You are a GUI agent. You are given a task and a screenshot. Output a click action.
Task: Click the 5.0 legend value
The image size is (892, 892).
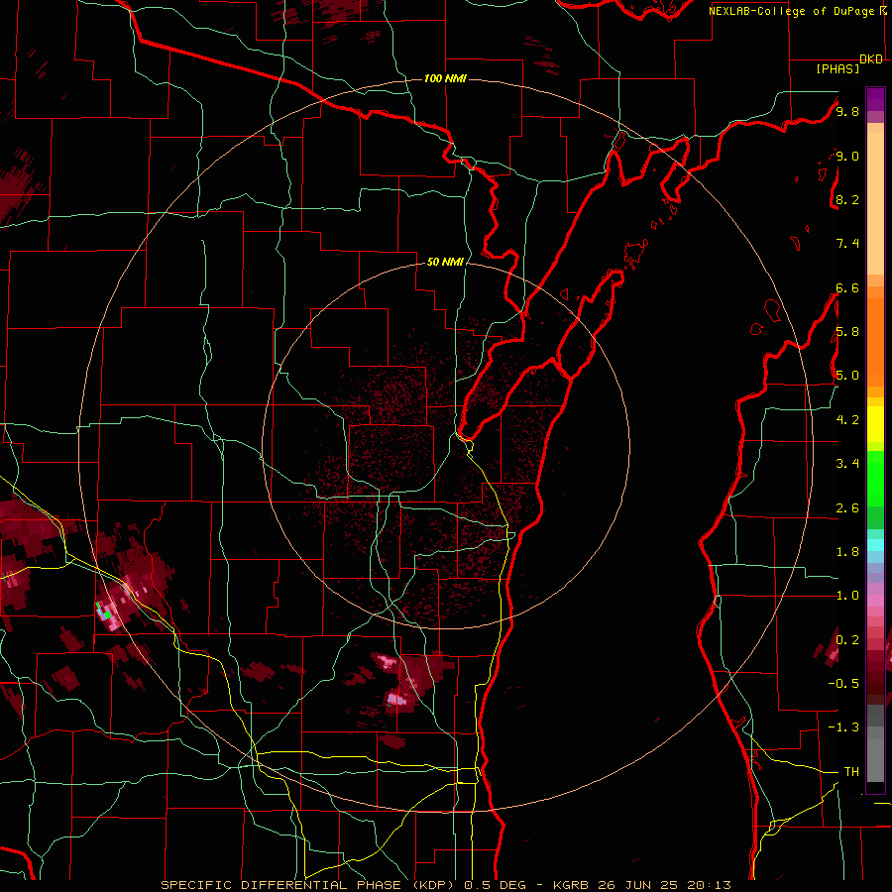pyautogui.click(x=847, y=376)
